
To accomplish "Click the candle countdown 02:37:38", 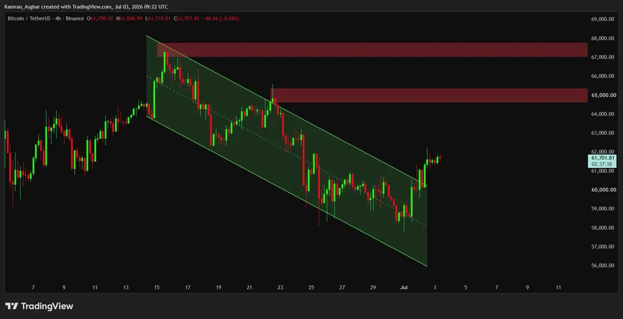I will [x=601, y=164].
